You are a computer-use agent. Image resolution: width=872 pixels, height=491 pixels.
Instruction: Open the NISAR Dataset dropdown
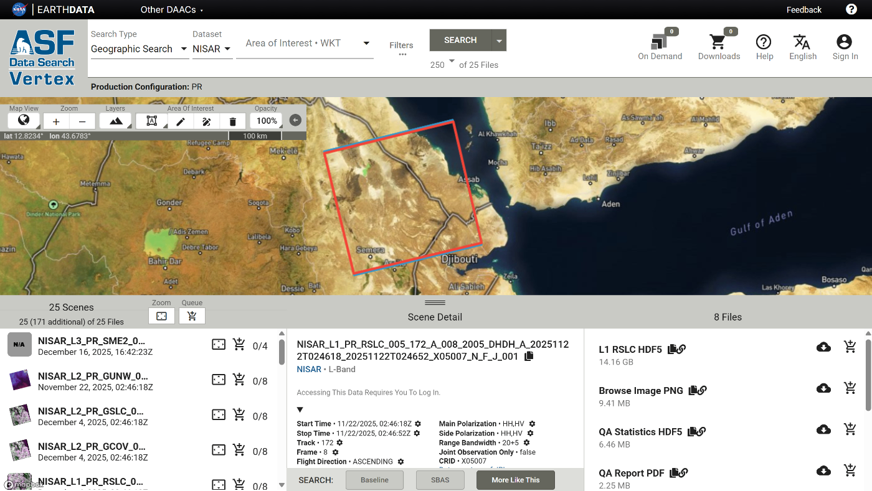pyautogui.click(x=212, y=49)
